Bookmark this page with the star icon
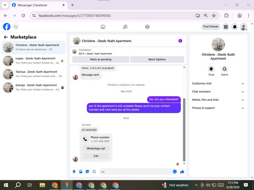Viewport: 254px width, 190px height. pyautogui.click(x=214, y=16)
